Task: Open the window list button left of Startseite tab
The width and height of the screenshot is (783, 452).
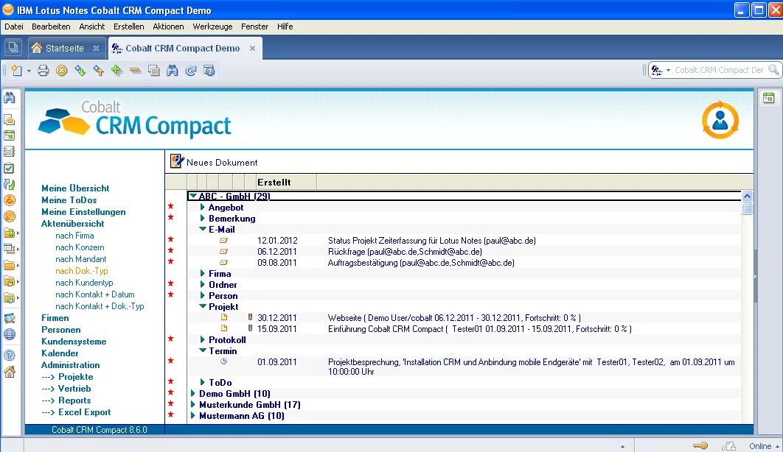Action: [13, 48]
